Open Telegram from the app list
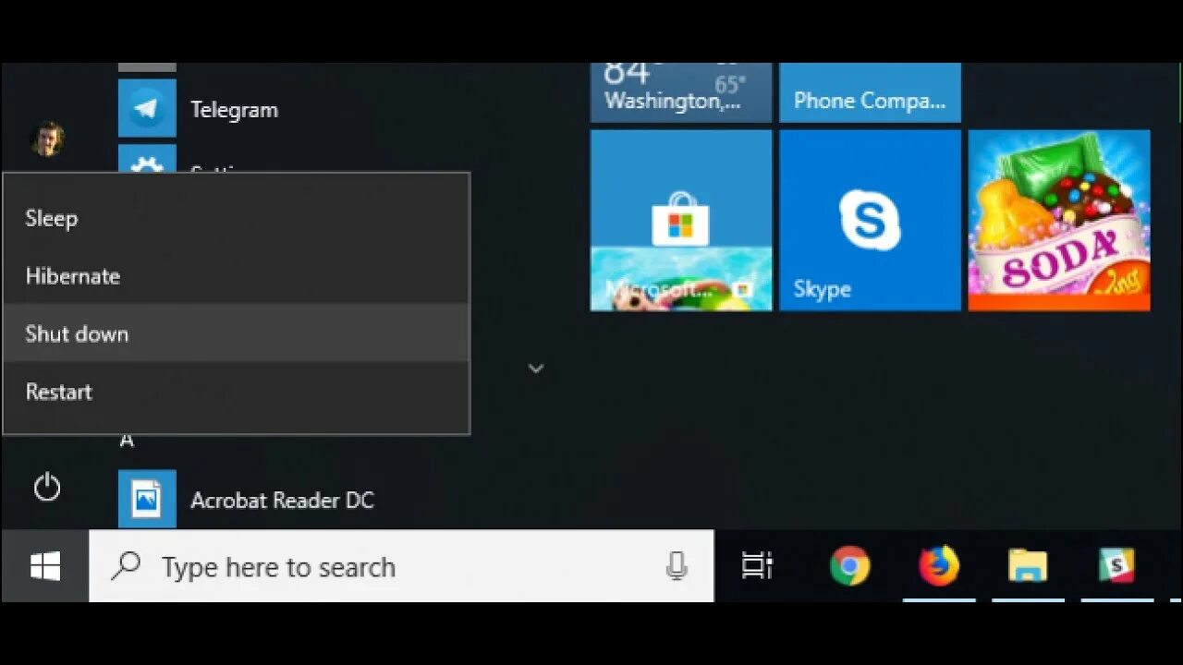Viewport: 1183px width, 665px height. pyautogui.click(x=234, y=110)
